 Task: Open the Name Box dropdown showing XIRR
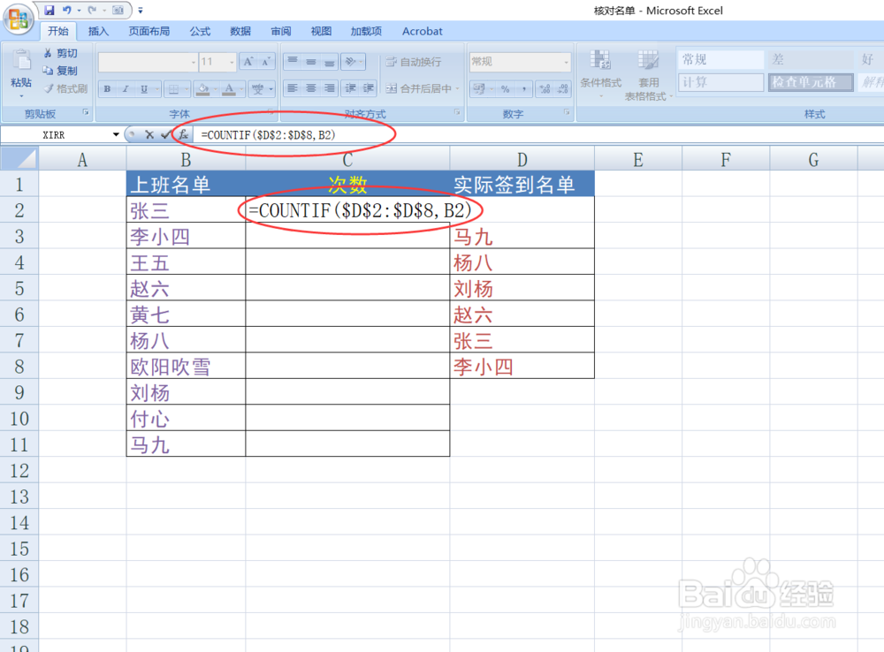point(114,134)
